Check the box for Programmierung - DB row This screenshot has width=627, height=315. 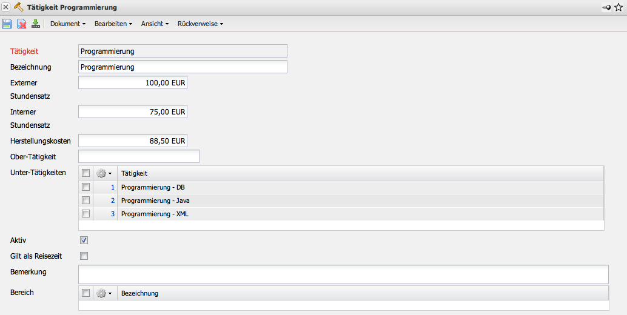click(85, 187)
